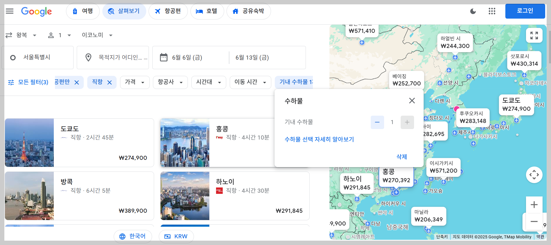The image size is (551, 245).
Task: Decrease carry-on bag count
Action: pos(377,122)
